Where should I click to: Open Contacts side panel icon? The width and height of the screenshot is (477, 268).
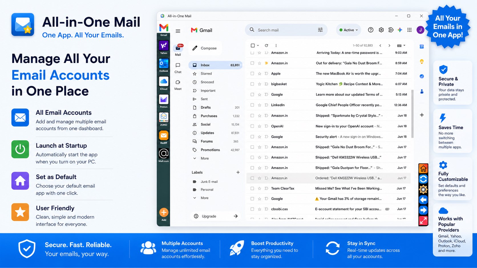click(x=422, y=91)
